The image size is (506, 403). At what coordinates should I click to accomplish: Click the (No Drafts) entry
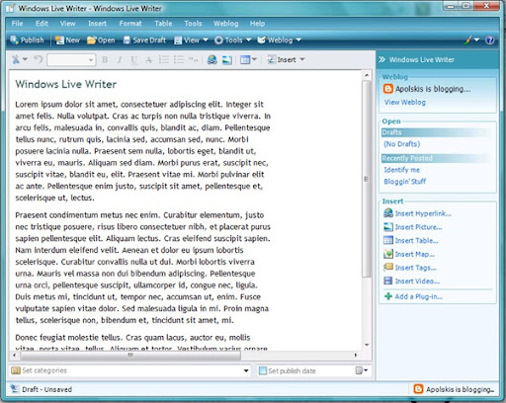pos(402,144)
